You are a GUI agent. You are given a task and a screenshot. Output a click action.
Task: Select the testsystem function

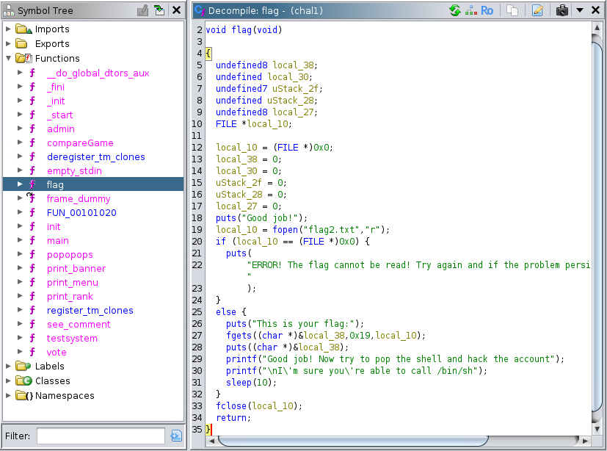pos(72,338)
